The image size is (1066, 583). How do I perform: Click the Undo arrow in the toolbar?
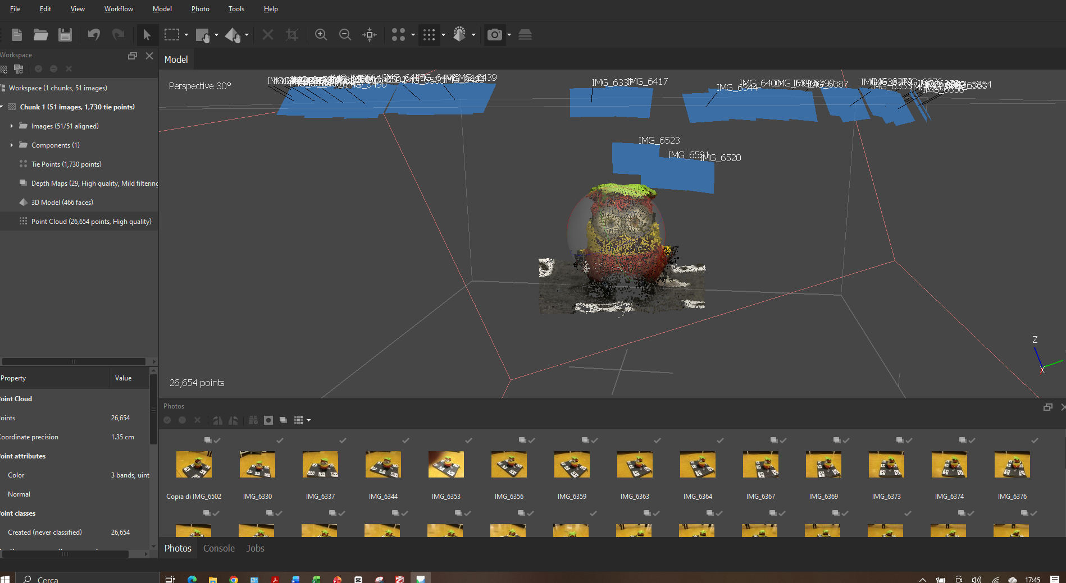click(x=94, y=35)
